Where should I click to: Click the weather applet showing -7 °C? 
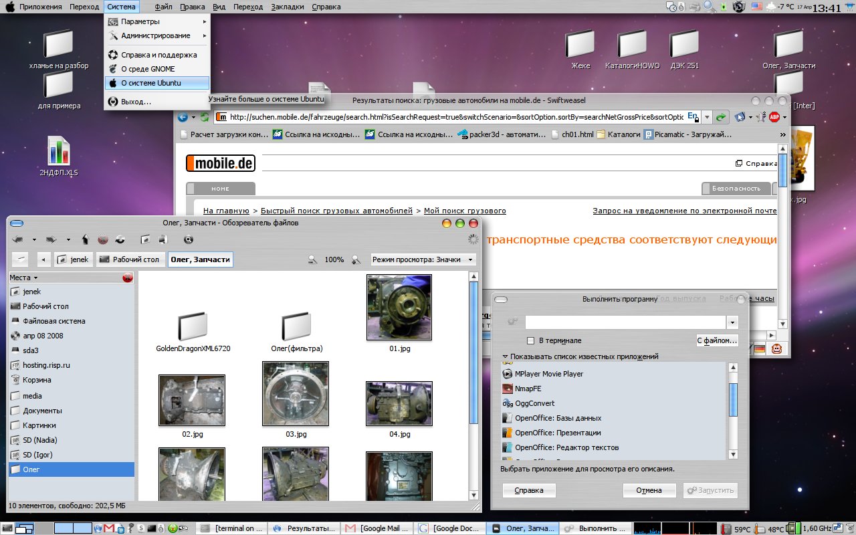pyautogui.click(x=781, y=7)
